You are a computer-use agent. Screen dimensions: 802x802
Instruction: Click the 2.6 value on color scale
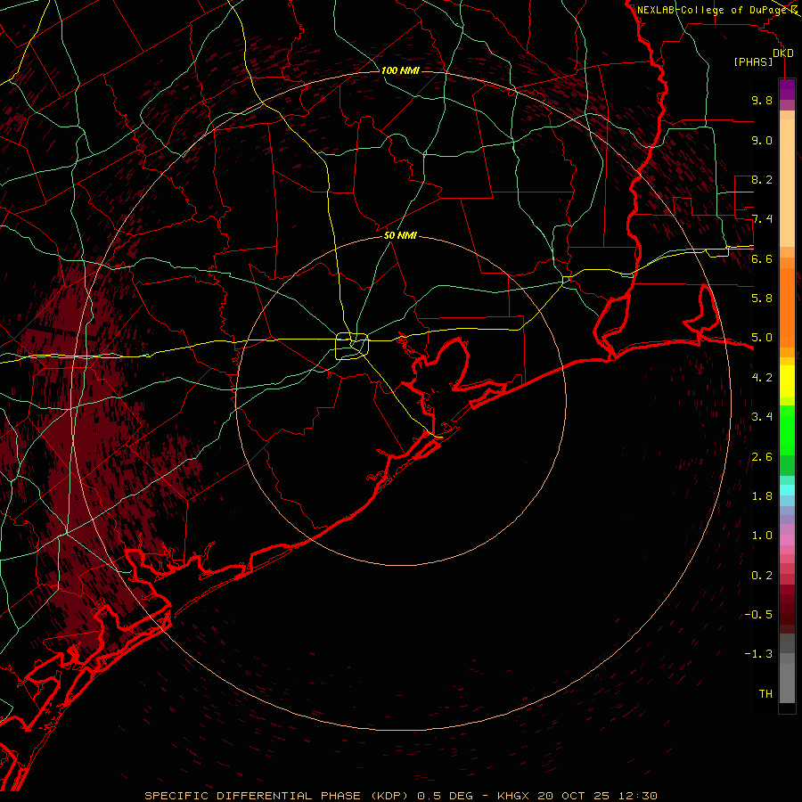point(762,457)
